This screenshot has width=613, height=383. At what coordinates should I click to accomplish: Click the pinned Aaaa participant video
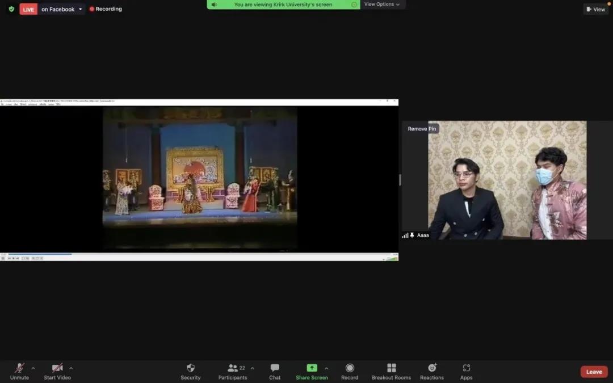(x=507, y=180)
